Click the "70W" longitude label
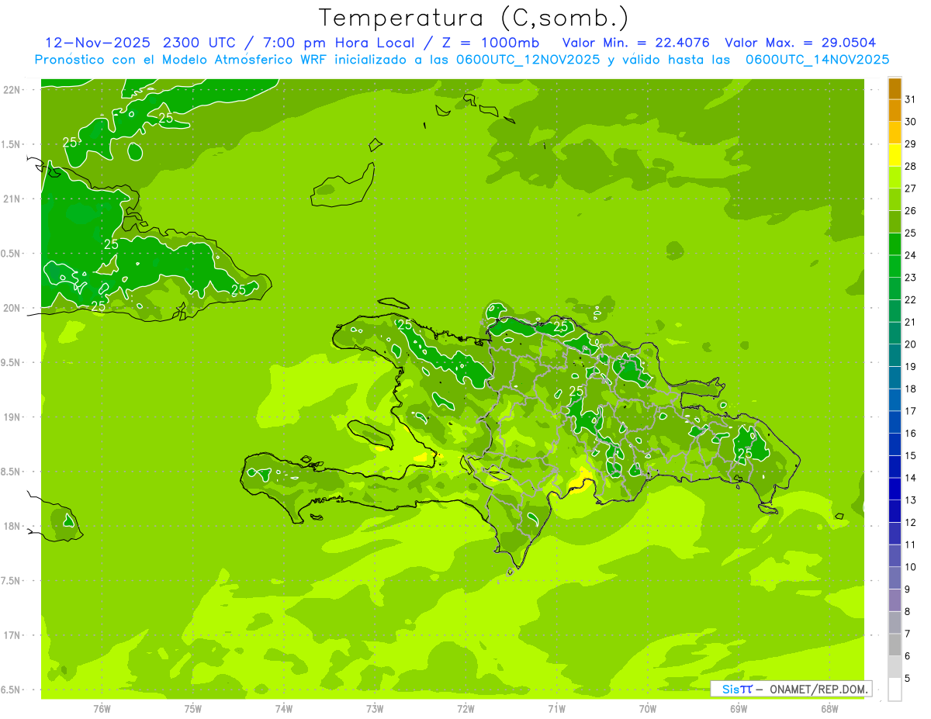This screenshot has height=719, width=931. [x=648, y=709]
